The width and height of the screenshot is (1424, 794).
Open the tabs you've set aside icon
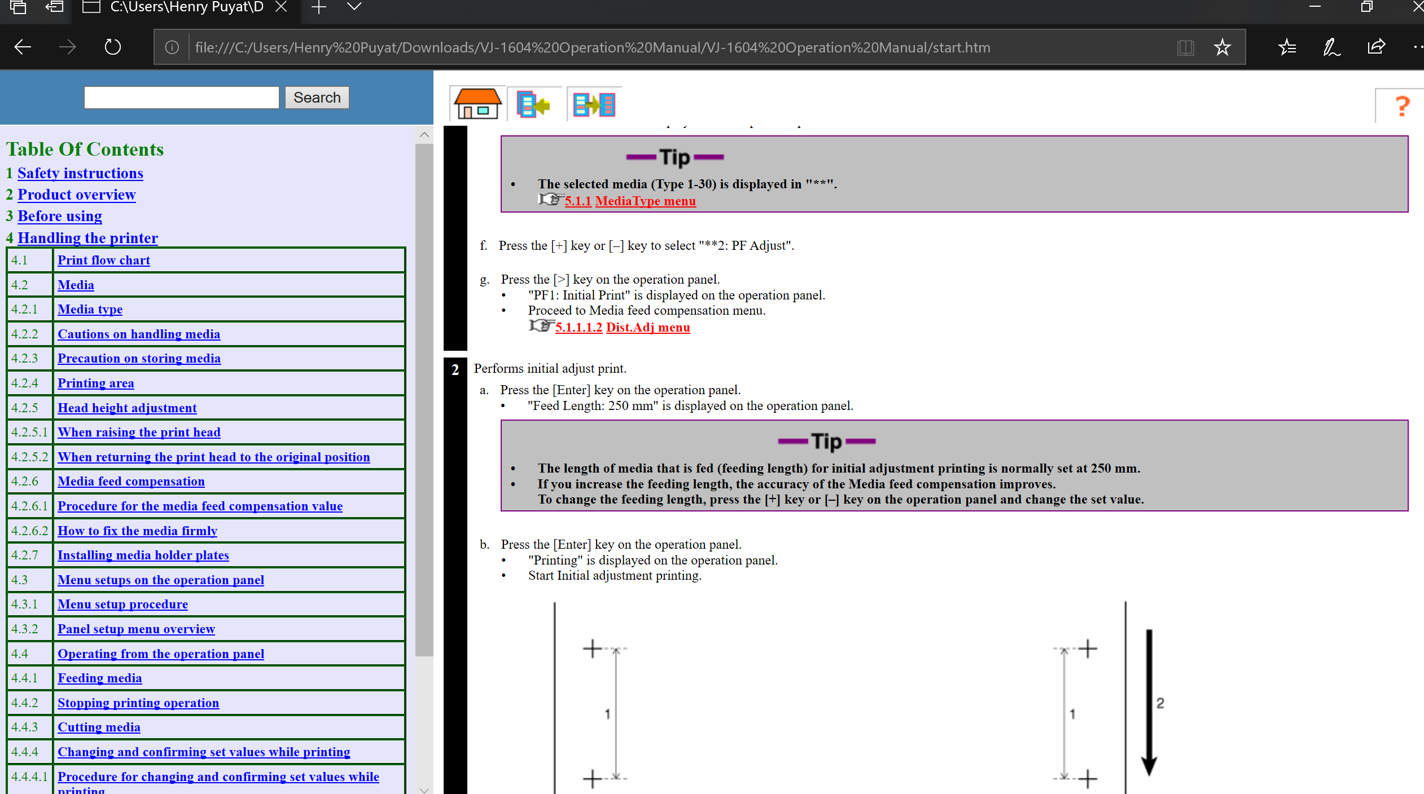(18, 7)
